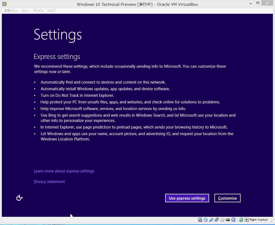Screen dimensions: 275x225
Task: Click the 'We recommend these settings' paragraph
Action: 130,69
